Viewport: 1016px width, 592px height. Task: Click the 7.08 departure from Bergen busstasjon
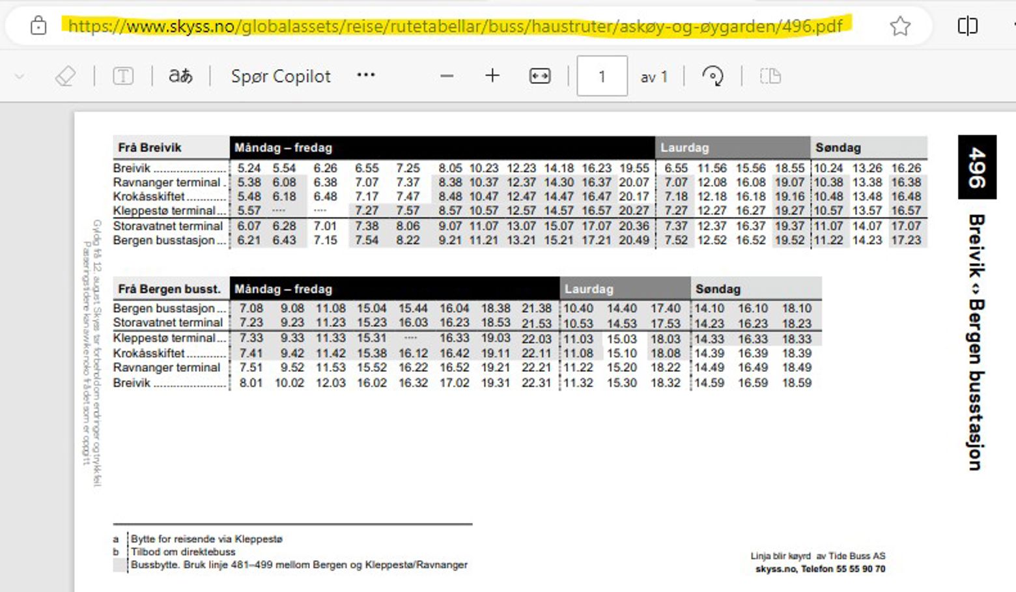251,308
